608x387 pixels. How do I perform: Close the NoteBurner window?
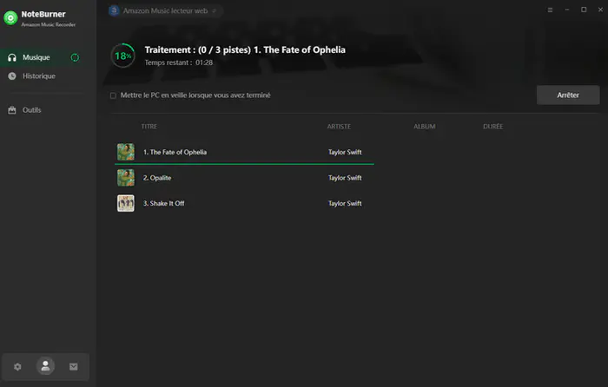pos(600,10)
